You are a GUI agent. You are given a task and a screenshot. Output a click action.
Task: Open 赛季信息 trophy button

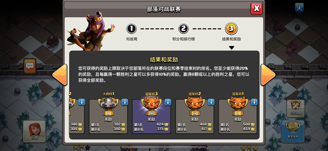coord(293,131)
